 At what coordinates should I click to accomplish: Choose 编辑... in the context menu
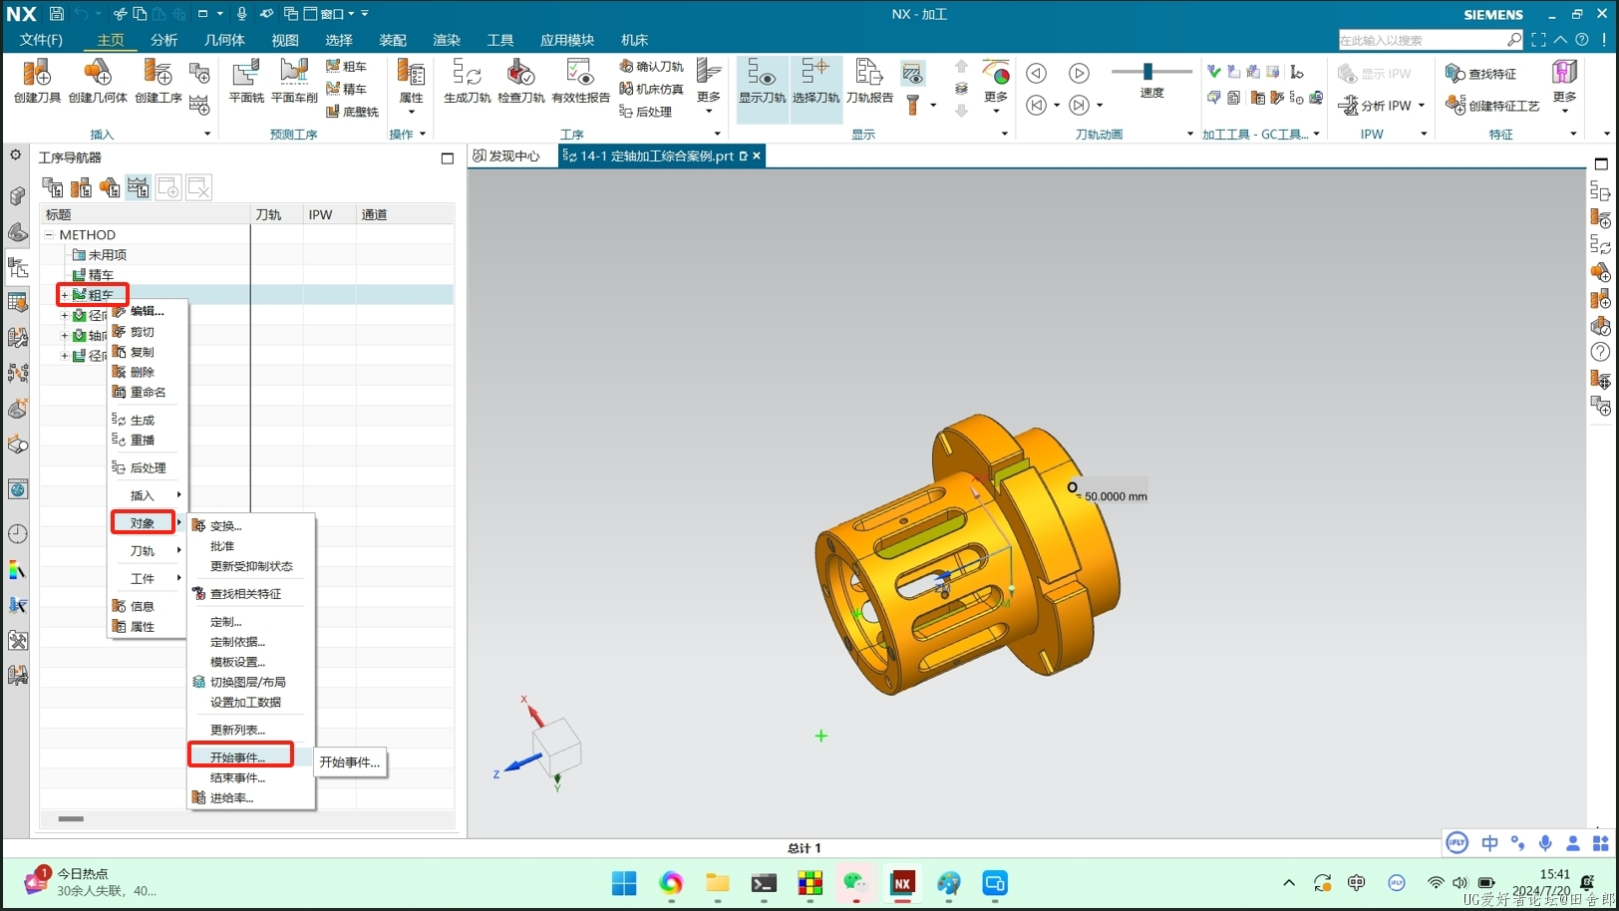(x=147, y=311)
